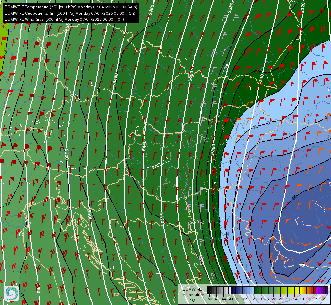Viewport: 331px width, 305px height.
Task: Click the 5400 geopotential contour label
Action: [191, 76]
